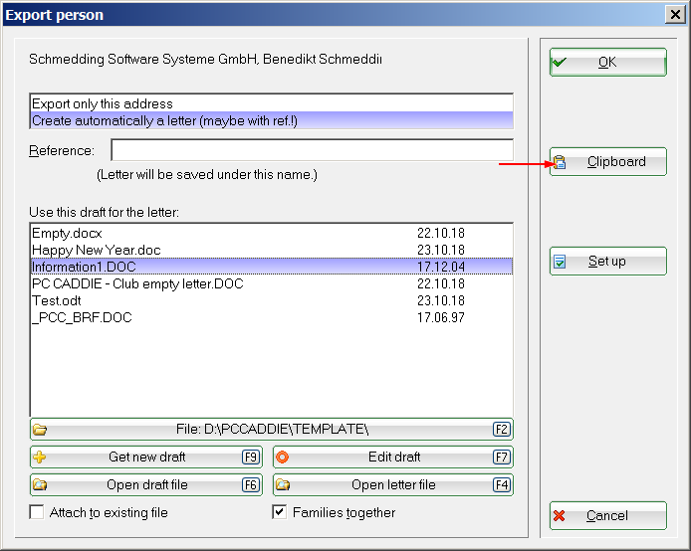The width and height of the screenshot is (691, 551).
Task: Select Export only this address option
Action: [x=103, y=103]
